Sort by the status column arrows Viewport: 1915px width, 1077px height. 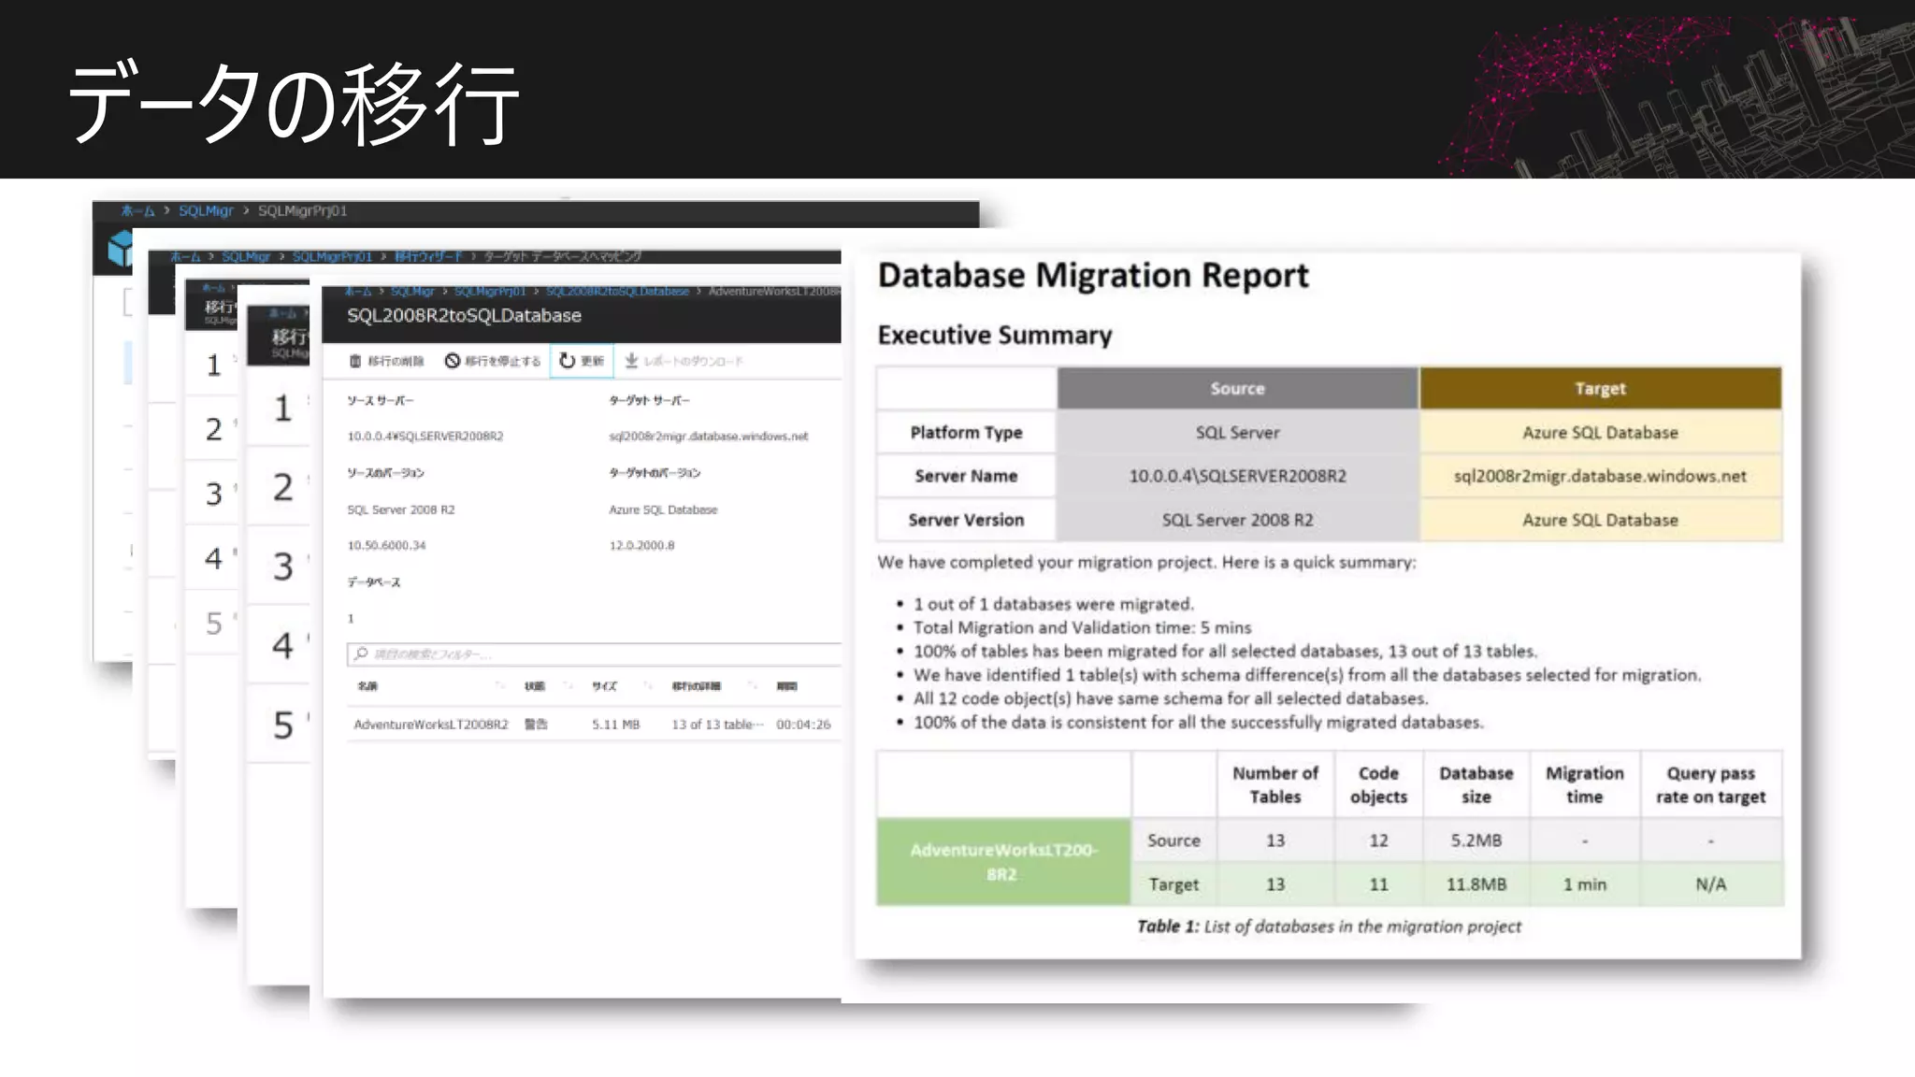[x=568, y=686]
